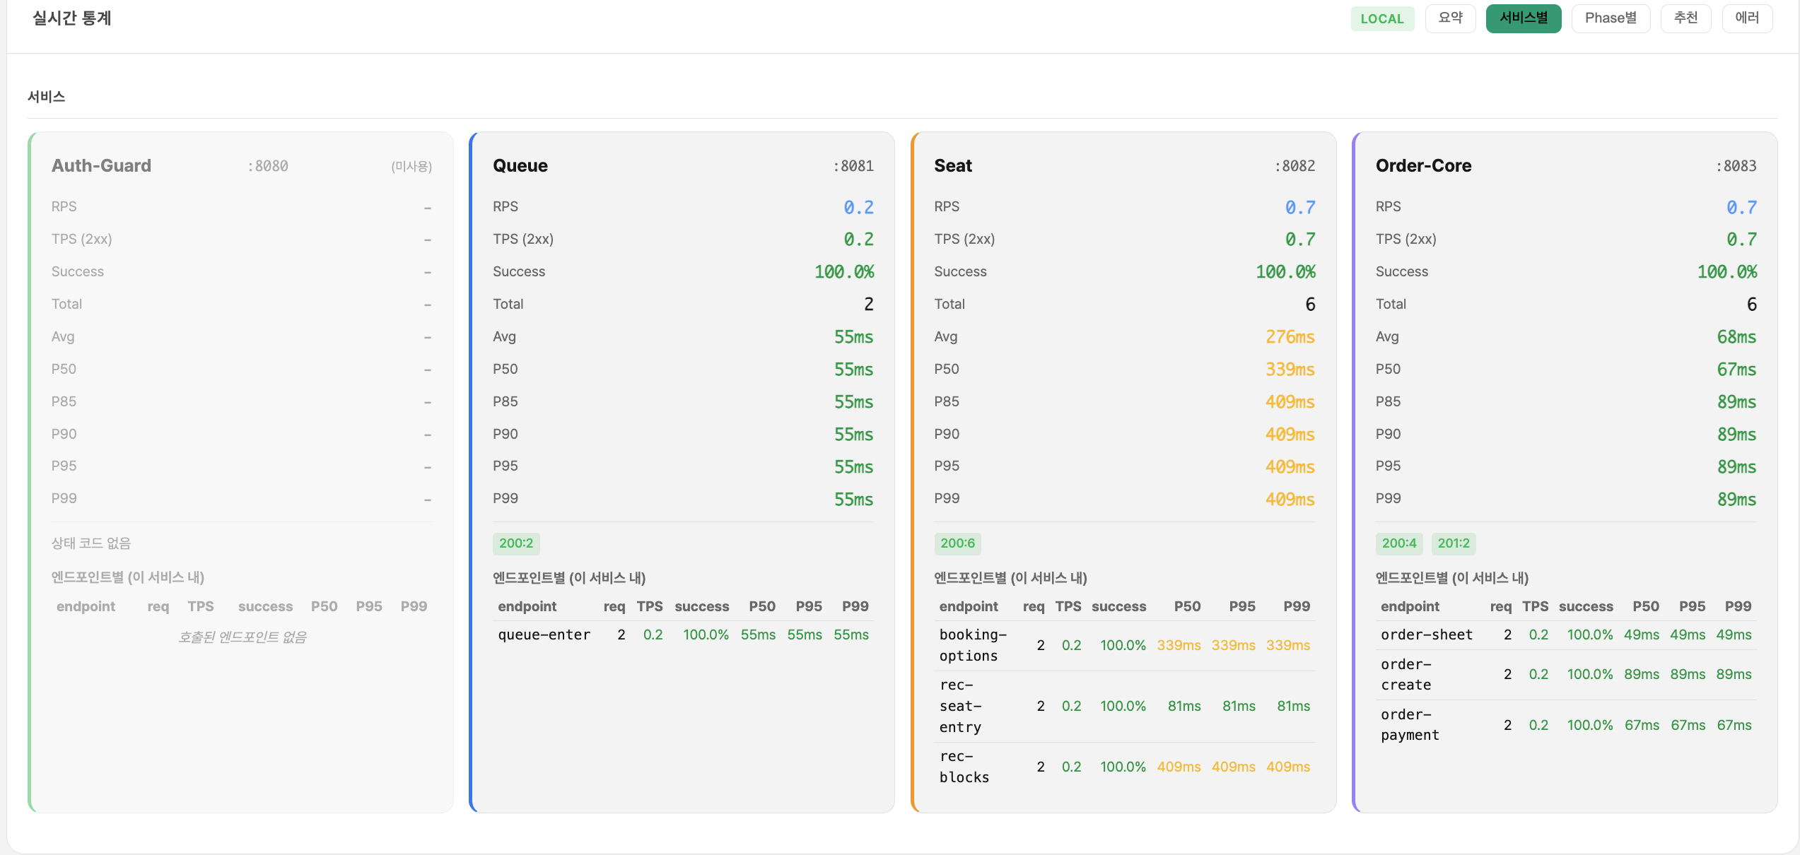Click the 200:4 badge on Order-Core
Viewport: 1800px width, 855px height.
1399,543
